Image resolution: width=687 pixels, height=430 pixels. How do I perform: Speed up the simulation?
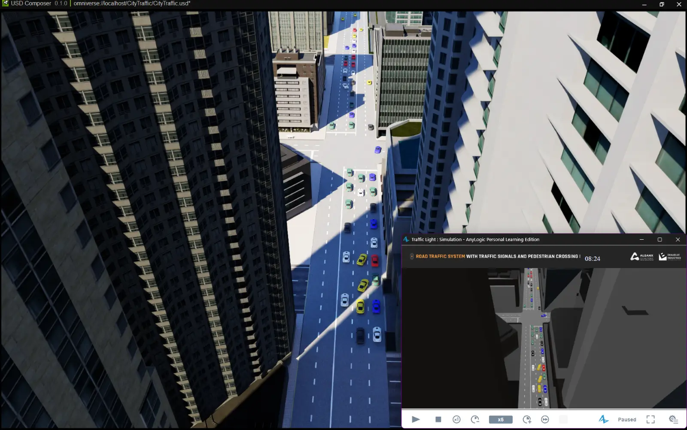click(527, 419)
